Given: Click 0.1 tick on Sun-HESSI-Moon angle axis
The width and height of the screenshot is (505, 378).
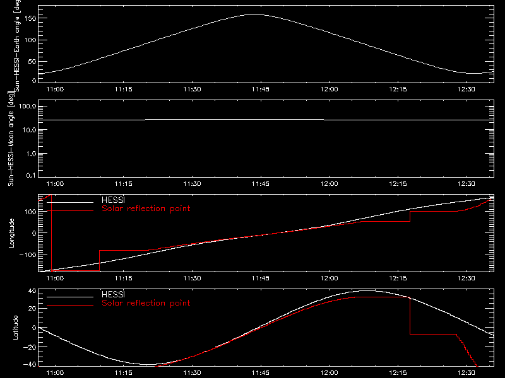Looking at the screenshot, I should [x=31, y=175].
